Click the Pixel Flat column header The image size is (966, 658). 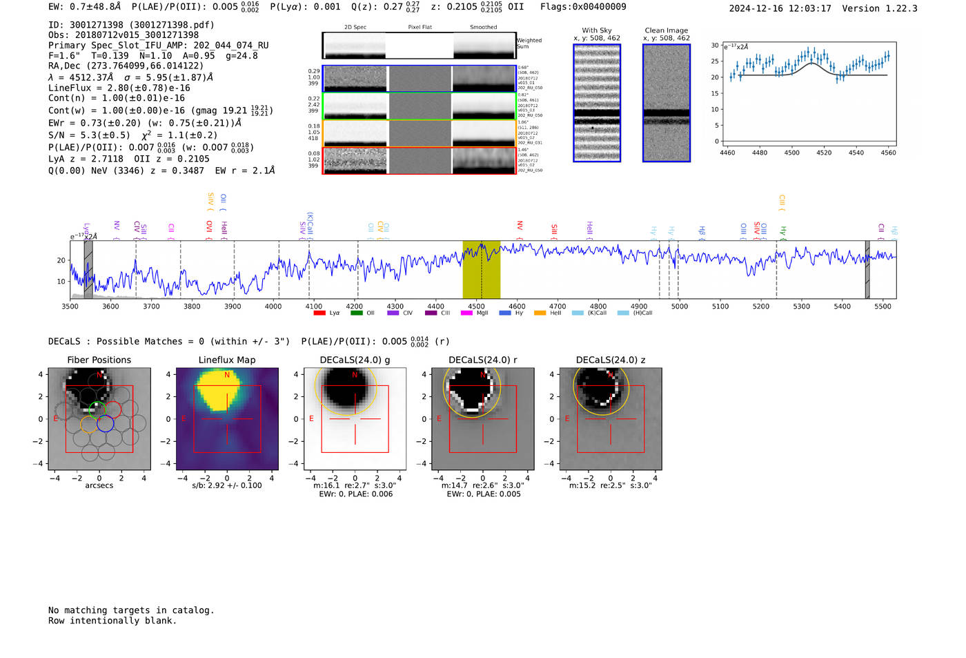pos(420,27)
